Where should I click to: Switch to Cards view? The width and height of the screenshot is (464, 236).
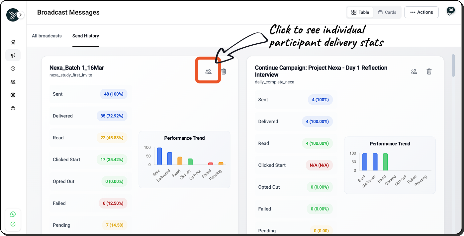click(387, 12)
